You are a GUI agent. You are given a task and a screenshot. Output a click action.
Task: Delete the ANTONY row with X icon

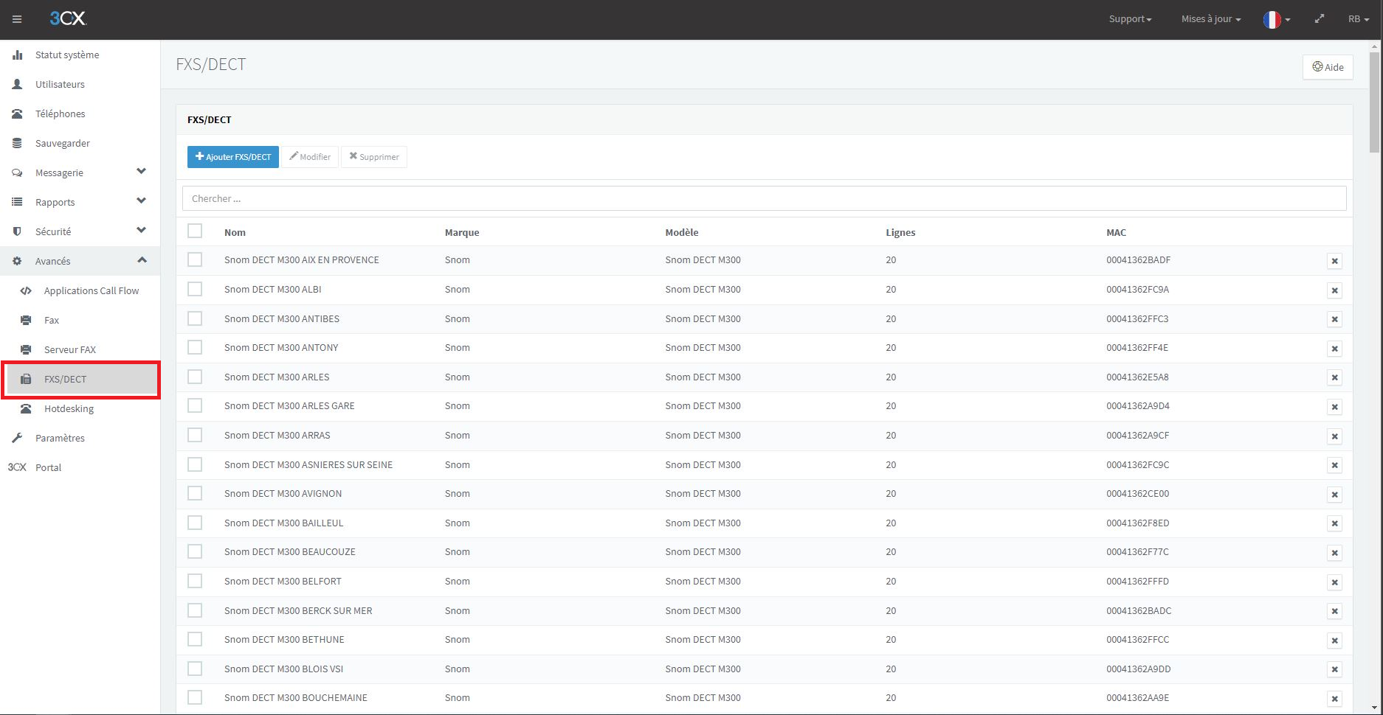point(1334,349)
